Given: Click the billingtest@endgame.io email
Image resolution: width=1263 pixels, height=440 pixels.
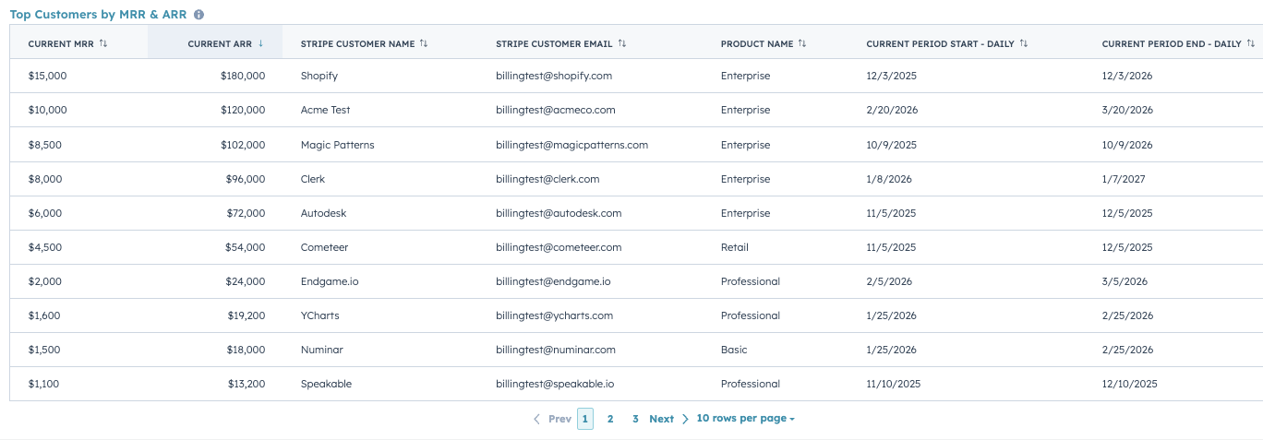Looking at the screenshot, I should [x=553, y=281].
